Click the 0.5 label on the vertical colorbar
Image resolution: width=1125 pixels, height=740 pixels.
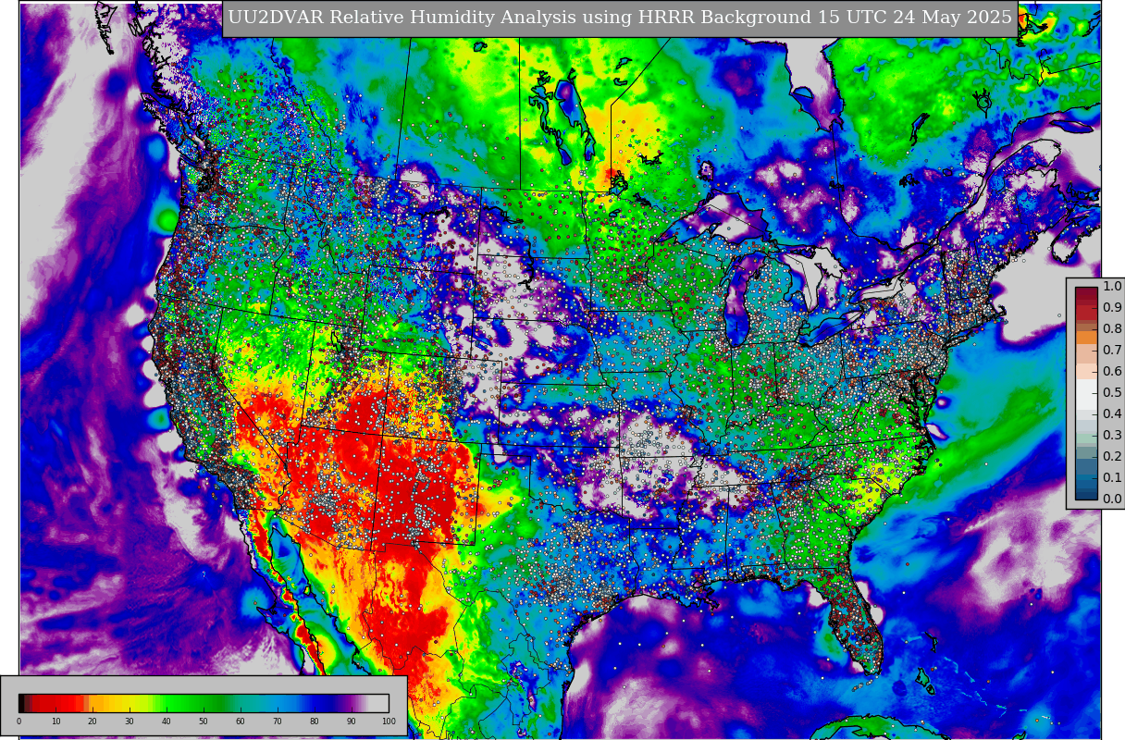[1112, 392]
